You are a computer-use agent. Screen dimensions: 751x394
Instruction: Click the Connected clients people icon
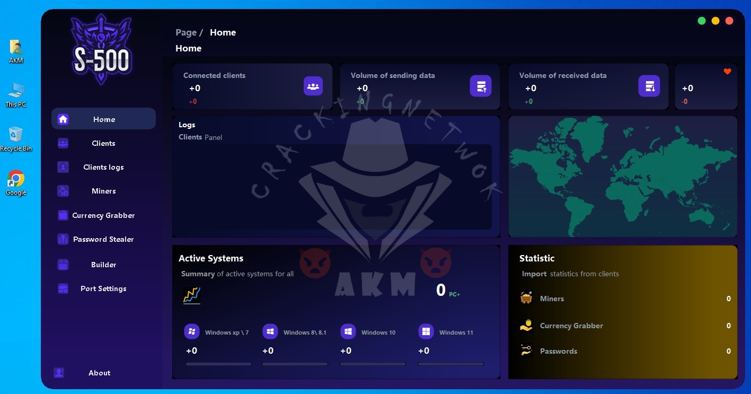click(313, 86)
